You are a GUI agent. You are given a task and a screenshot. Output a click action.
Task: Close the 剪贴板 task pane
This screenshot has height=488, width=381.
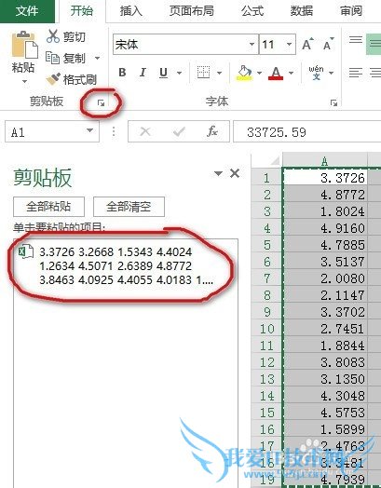[235, 173]
